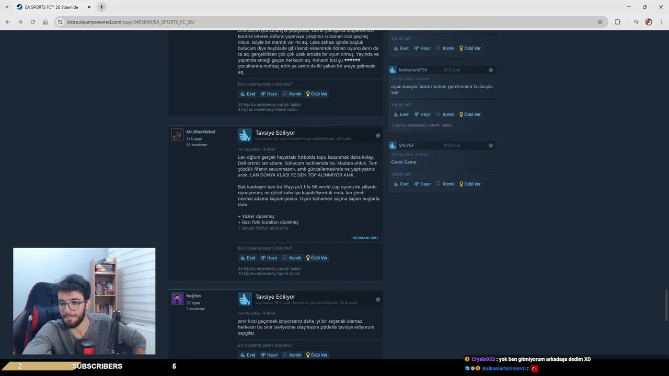Vote Evet on hajiiso's review
Viewport: 669px width, 376px height.
click(x=248, y=355)
